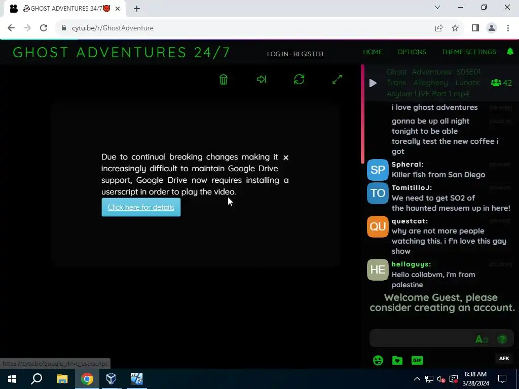Viewport: 519px width, 389px height.
Task: Open the REGISTER link
Action: (x=308, y=54)
